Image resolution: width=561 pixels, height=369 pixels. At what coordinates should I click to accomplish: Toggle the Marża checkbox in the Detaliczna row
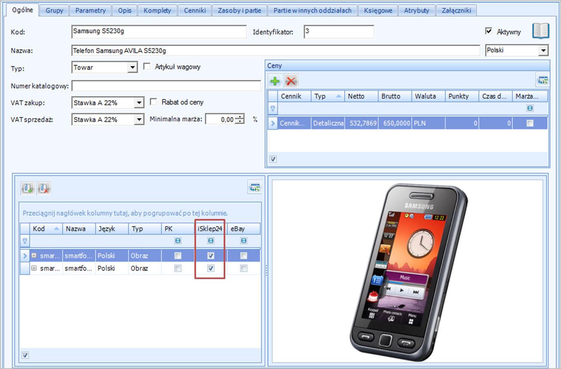tap(530, 123)
